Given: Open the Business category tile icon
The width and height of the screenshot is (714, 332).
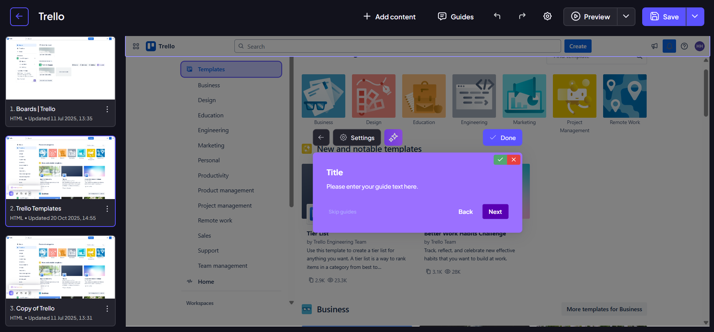Looking at the screenshot, I should 323,96.
